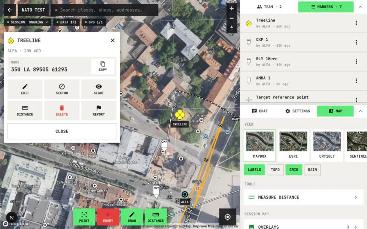Open Measure Distance tool
This screenshot has width=367, height=229.
[x=304, y=197]
